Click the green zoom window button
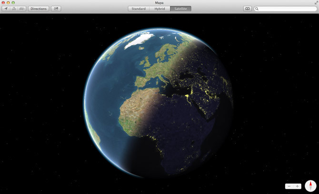 click(13, 3)
